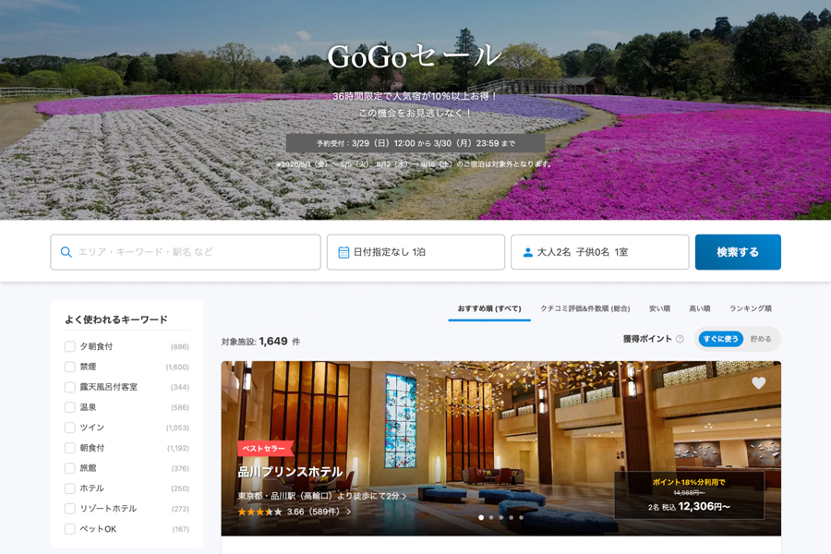Switch points toggle to 貯める

(761, 339)
